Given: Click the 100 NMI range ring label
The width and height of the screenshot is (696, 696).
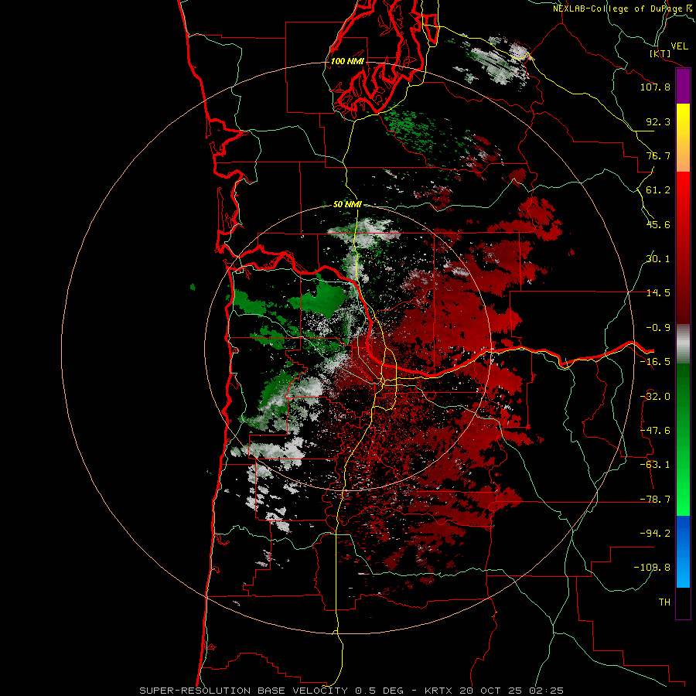Looking at the screenshot, I should pyautogui.click(x=347, y=61).
